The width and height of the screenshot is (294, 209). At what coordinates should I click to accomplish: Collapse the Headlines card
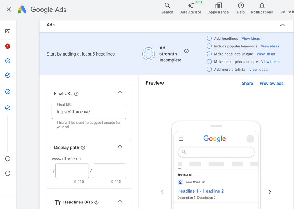tap(120, 202)
